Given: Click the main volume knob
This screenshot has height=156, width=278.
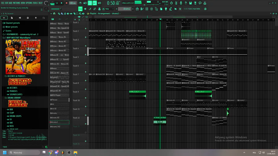Looking at the screenshot, I should click(46, 3).
